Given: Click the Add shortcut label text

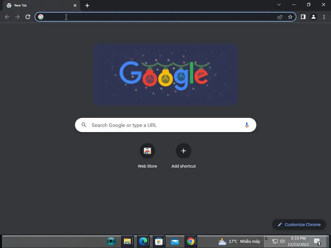Looking at the screenshot, I should pyautogui.click(x=184, y=166).
